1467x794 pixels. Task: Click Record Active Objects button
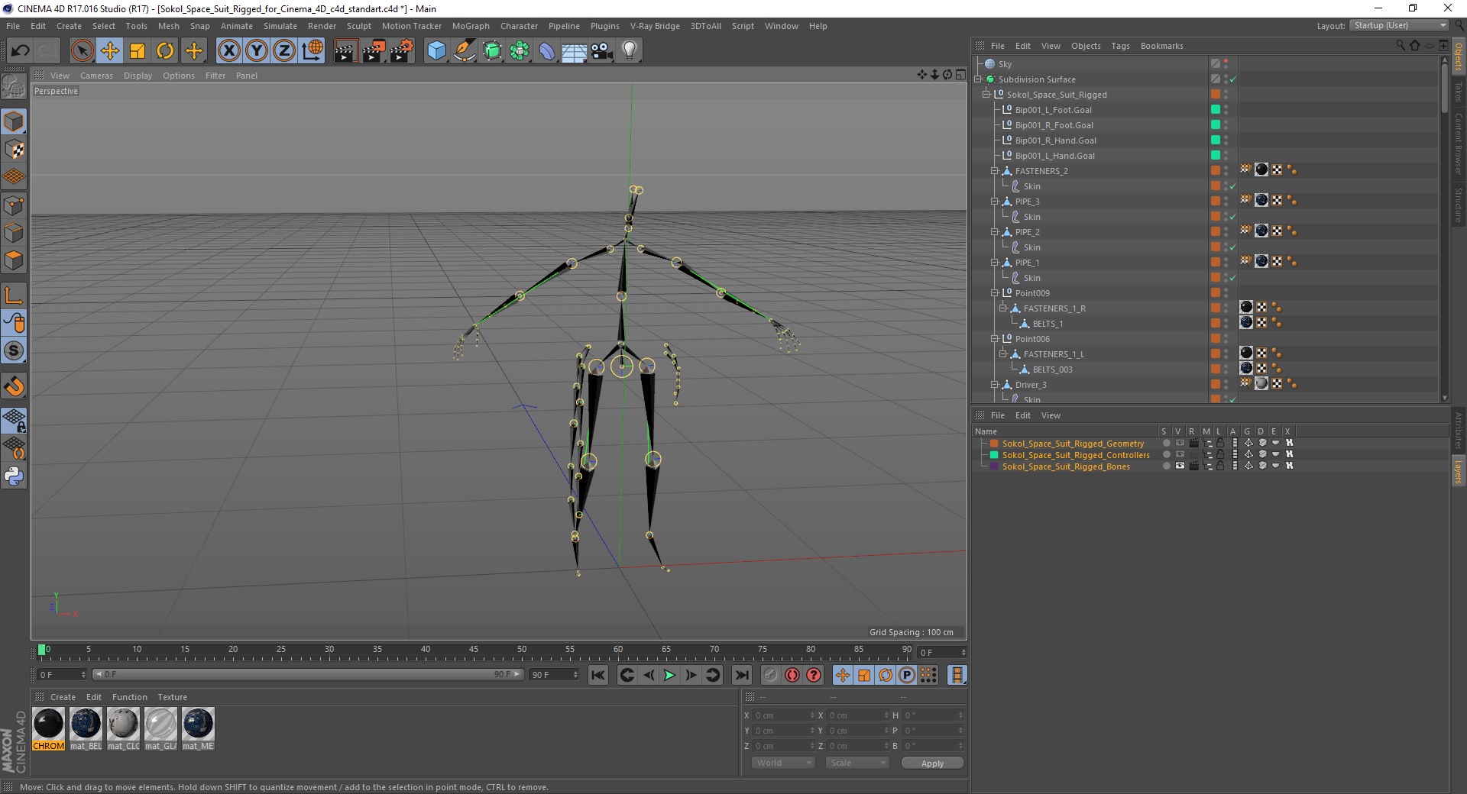point(770,675)
